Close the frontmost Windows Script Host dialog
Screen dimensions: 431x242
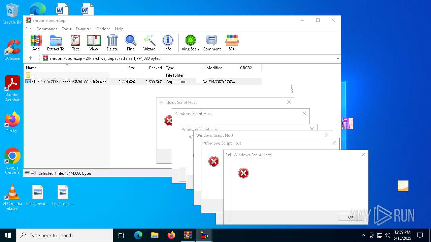[363, 155]
